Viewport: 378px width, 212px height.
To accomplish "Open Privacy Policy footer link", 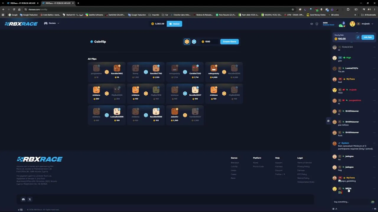I will pos(304,167).
